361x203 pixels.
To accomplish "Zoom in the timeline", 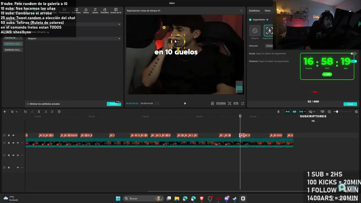I will [x=356, y=112].
